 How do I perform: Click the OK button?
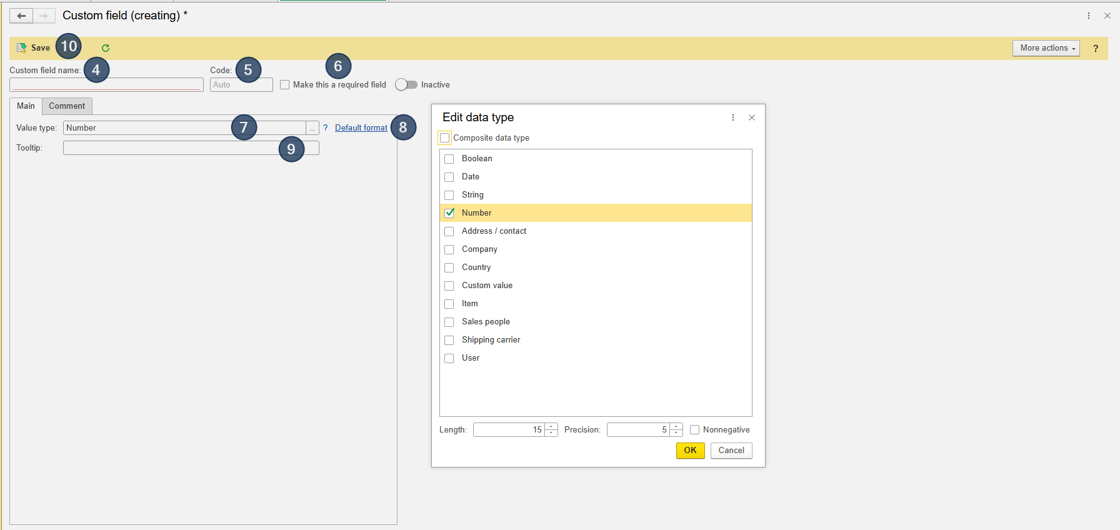(x=690, y=451)
